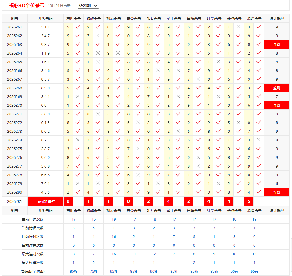The image size is (292, 276).
Task: Click the cross mark for 初凉杀号 in row 2026264
Action: pyautogui.click(x=118, y=53)
